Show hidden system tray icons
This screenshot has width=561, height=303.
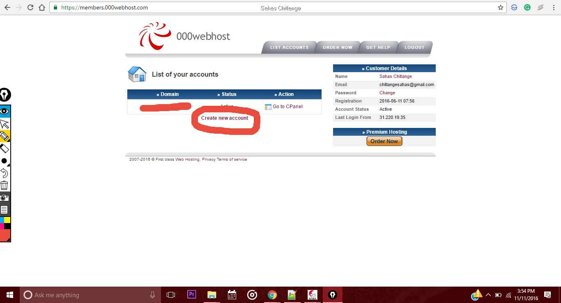(x=488, y=295)
